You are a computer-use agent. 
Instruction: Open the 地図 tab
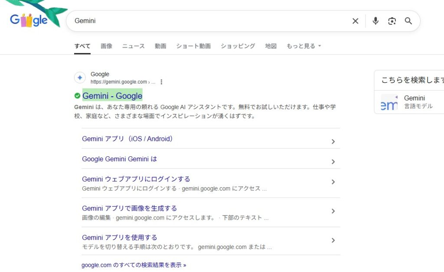click(271, 46)
